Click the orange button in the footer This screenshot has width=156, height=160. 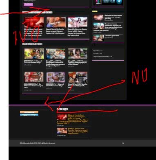click(x=29, y=112)
